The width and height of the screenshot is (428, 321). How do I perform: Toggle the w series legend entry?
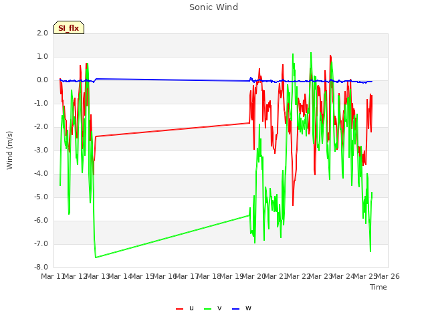pos(241,308)
